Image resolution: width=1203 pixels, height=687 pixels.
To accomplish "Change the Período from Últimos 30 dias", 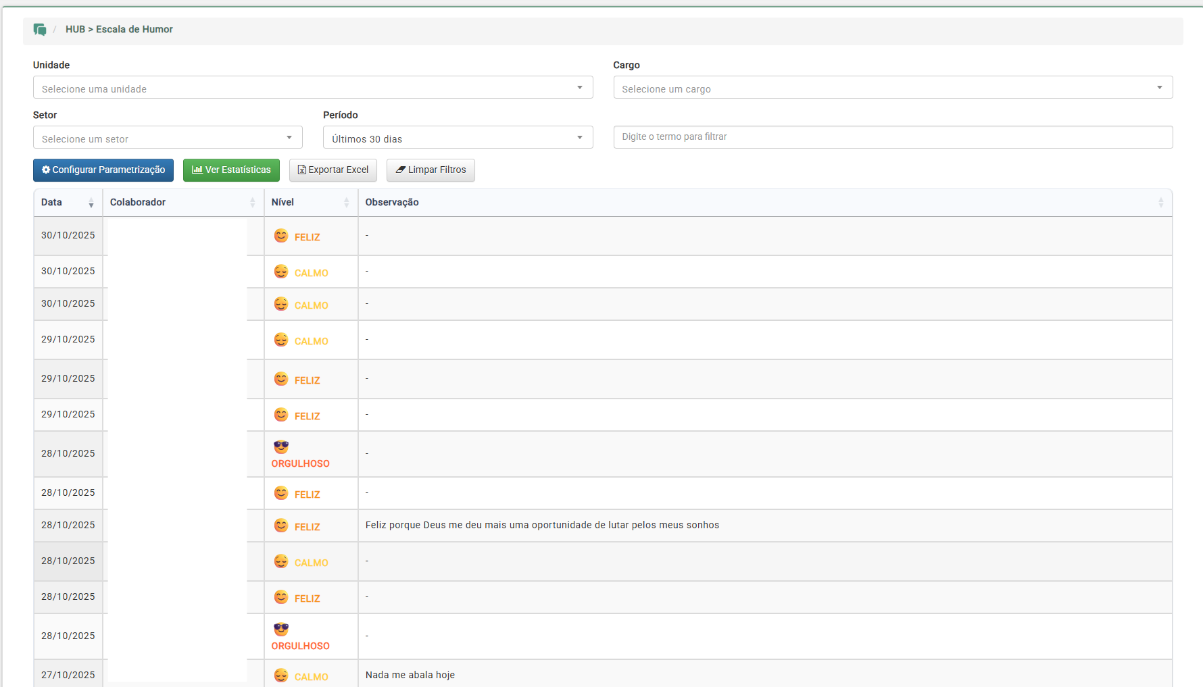I will (457, 138).
